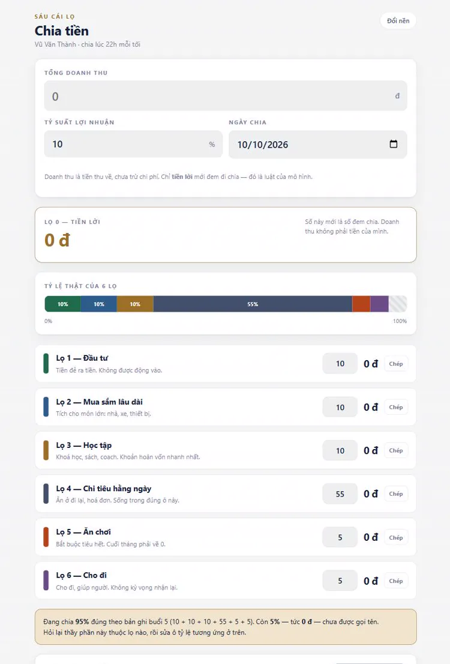
Task: Open the calendar picker icon in Ngày chia
Action: [x=393, y=144]
